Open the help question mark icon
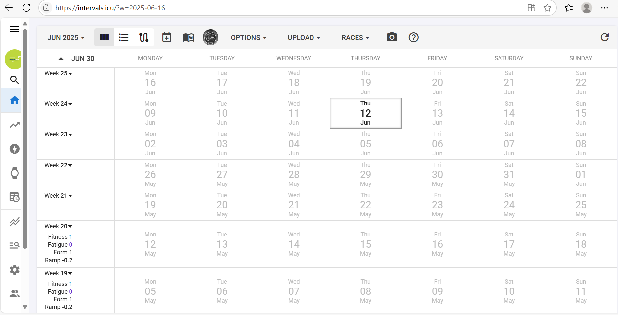Viewport: 618px width, 315px height. click(x=413, y=37)
